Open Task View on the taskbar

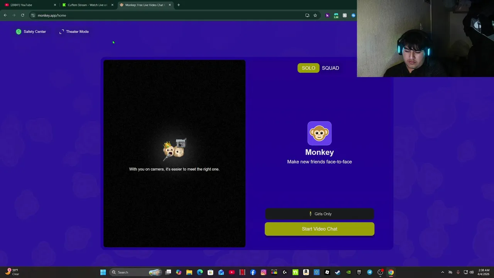(x=168, y=272)
